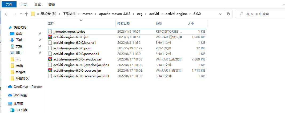285x113 pixels.
Task: Click the folder icon in address bar
Action: point(33,14)
